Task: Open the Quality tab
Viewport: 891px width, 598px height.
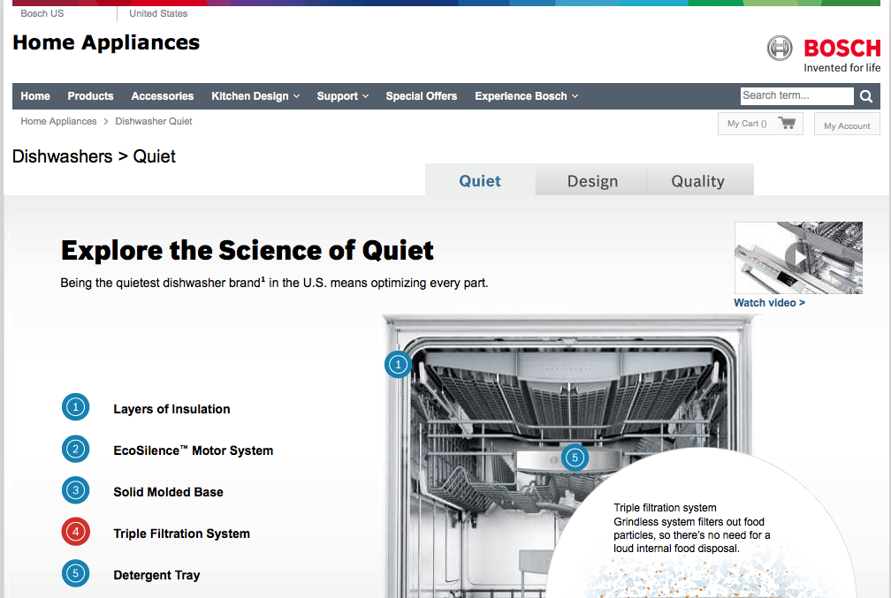Action: click(x=699, y=180)
